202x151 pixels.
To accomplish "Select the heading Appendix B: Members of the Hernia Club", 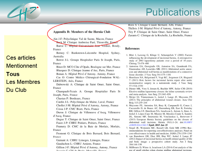I will [82, 32].
